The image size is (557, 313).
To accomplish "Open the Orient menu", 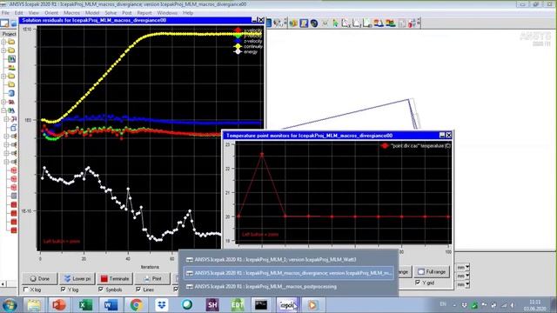I will pyautogui.click(x=51, y=13).
